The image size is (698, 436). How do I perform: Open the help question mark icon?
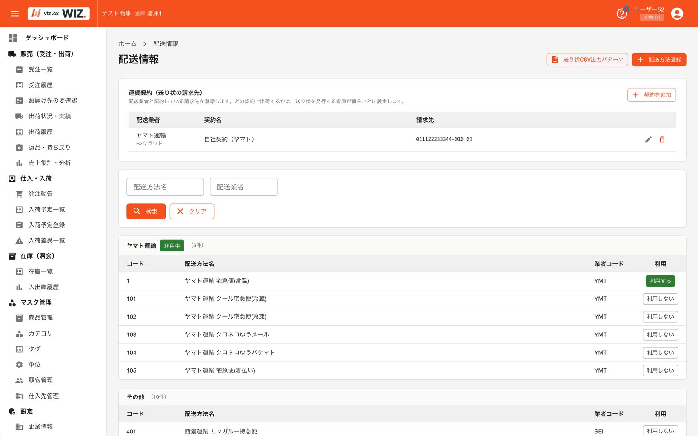[622, 14]
